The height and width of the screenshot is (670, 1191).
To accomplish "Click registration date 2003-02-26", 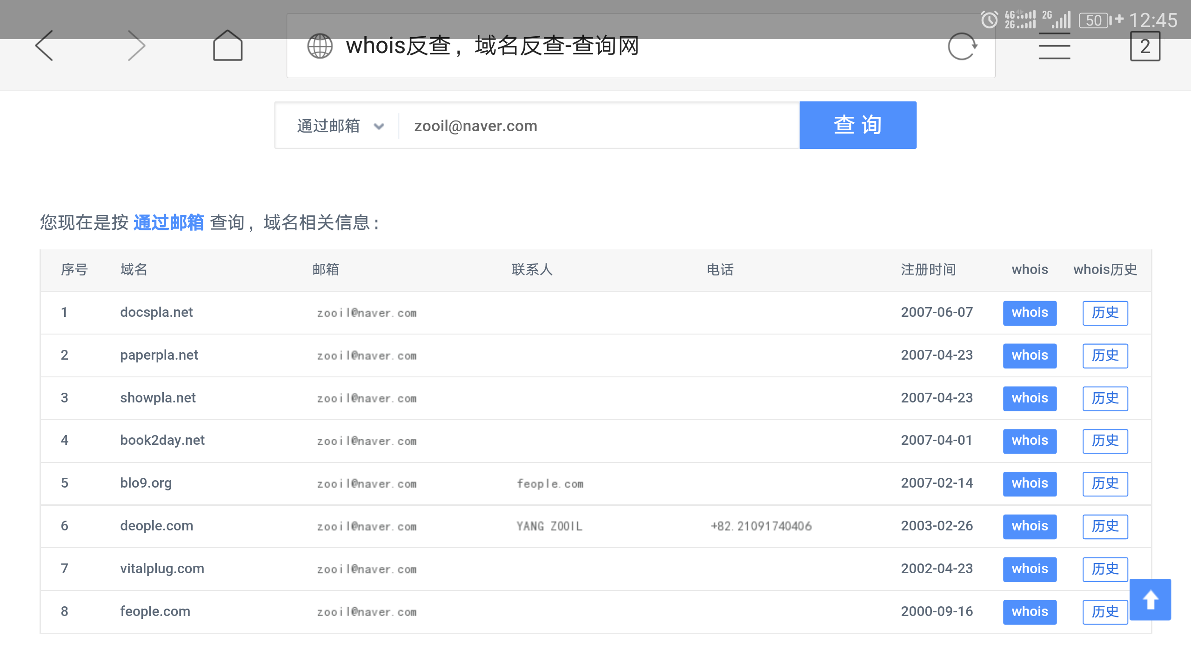I will [937, 526].
